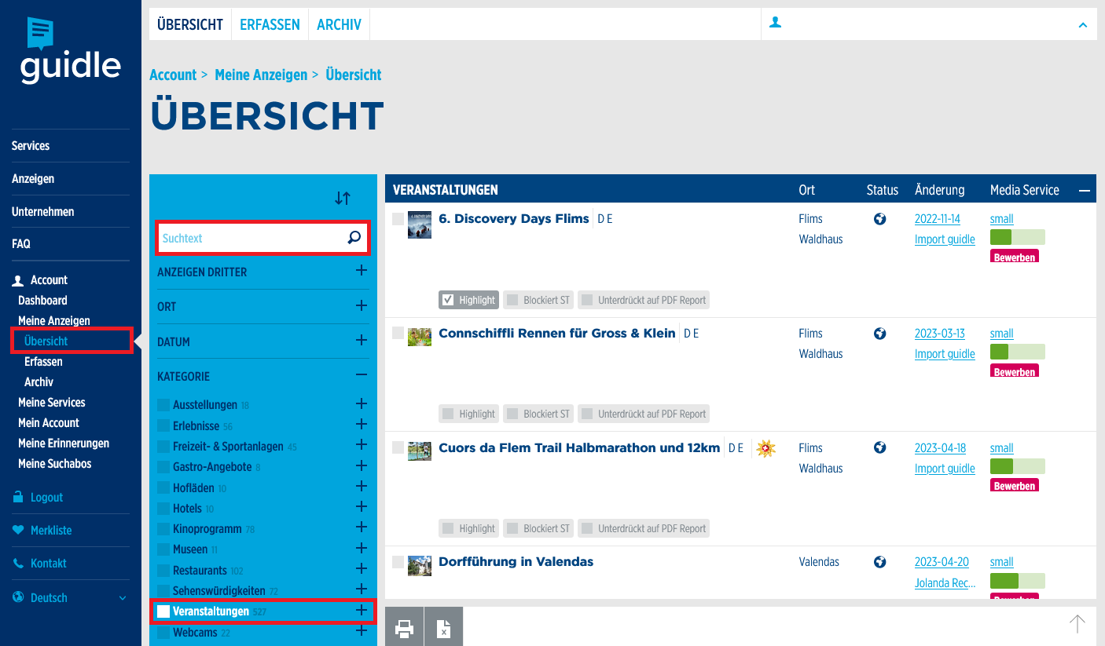Enable Blockiert ST for Connschiffli Rennen
The width and height of the screenshot is (1105, 646).
pos(512,414)
